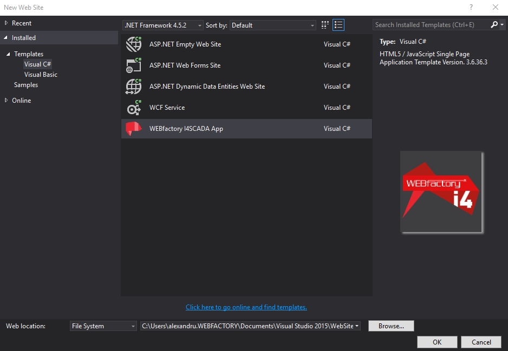Click Visual C# in the WCF Service row
This screenshot has width=508, height=351.
pyautogui.click(x=337, y=108)
